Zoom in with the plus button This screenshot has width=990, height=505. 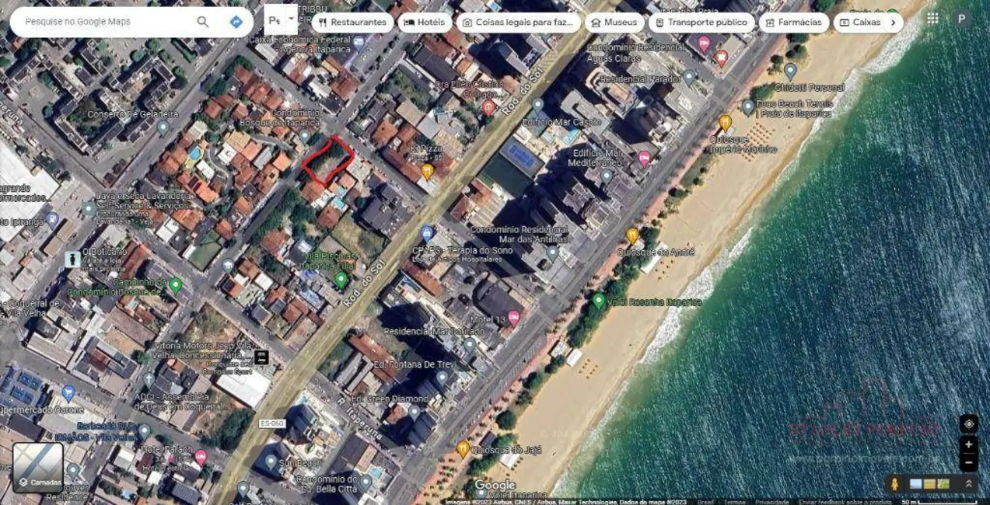click(x=968, y=445)
